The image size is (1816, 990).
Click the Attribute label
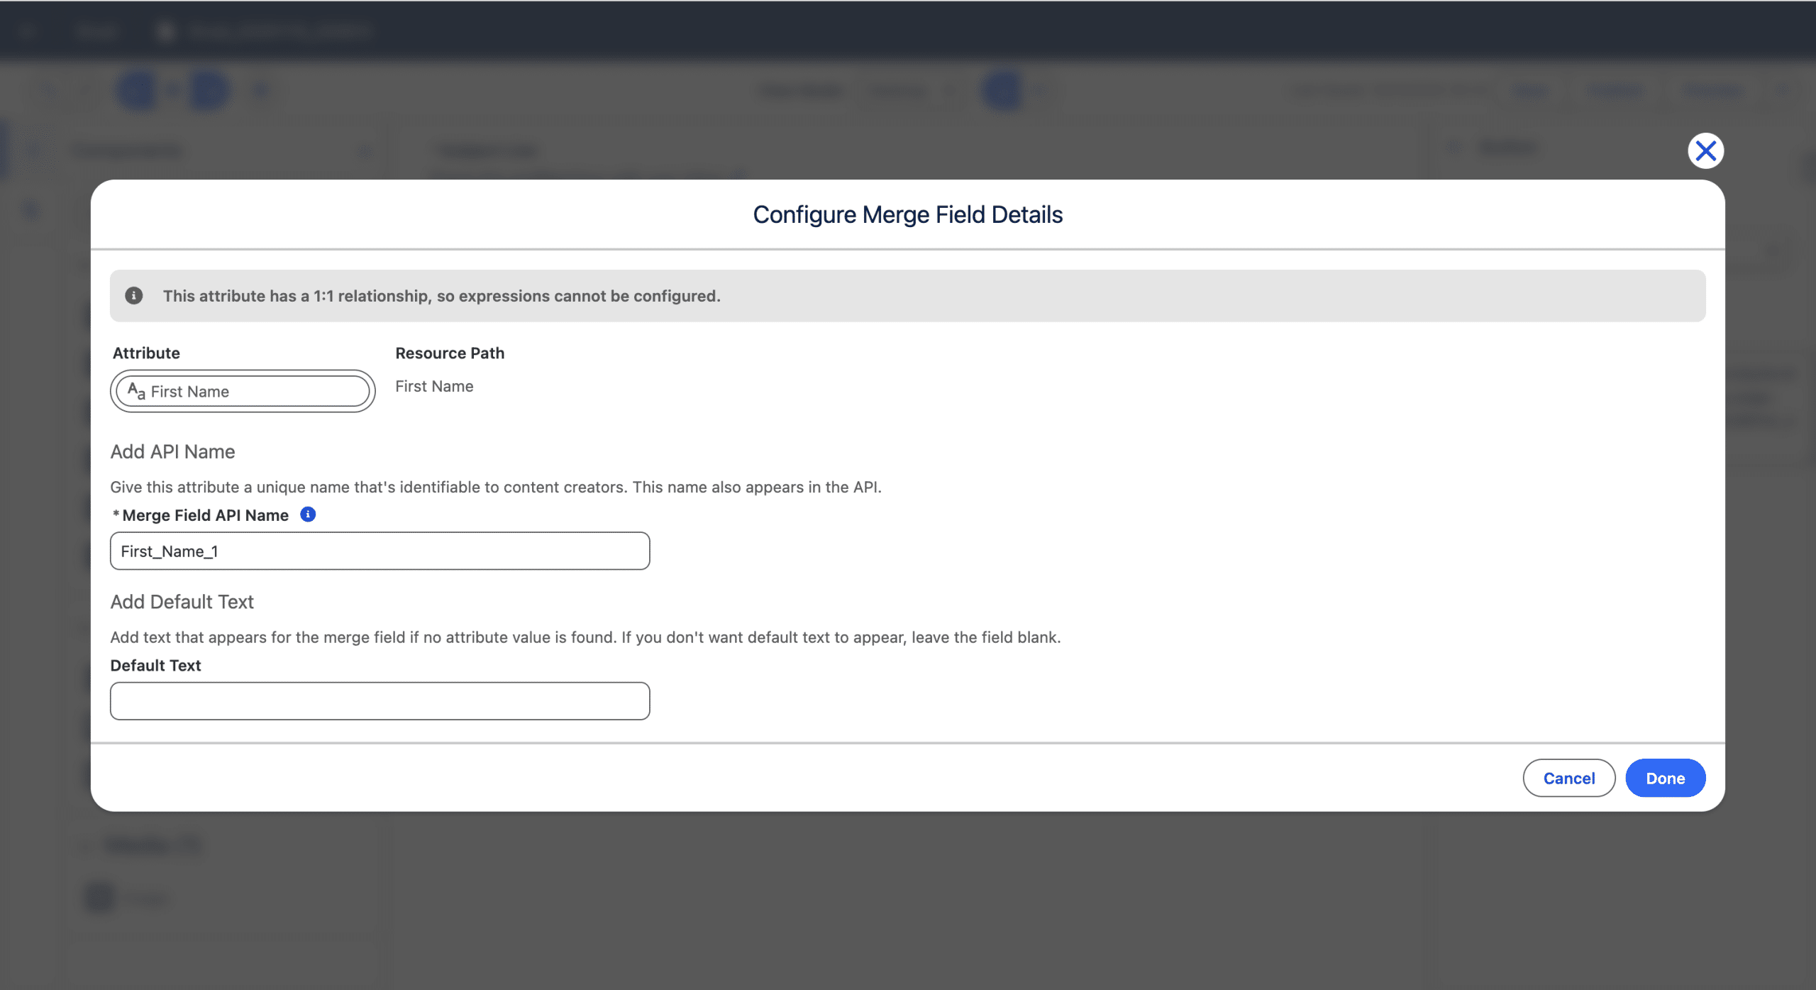tap(146, 353)
